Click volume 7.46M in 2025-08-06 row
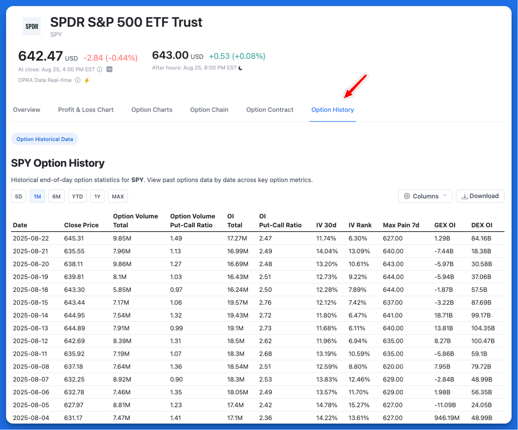This screenshot has height=430, width=518. click(x=122, y=393)
